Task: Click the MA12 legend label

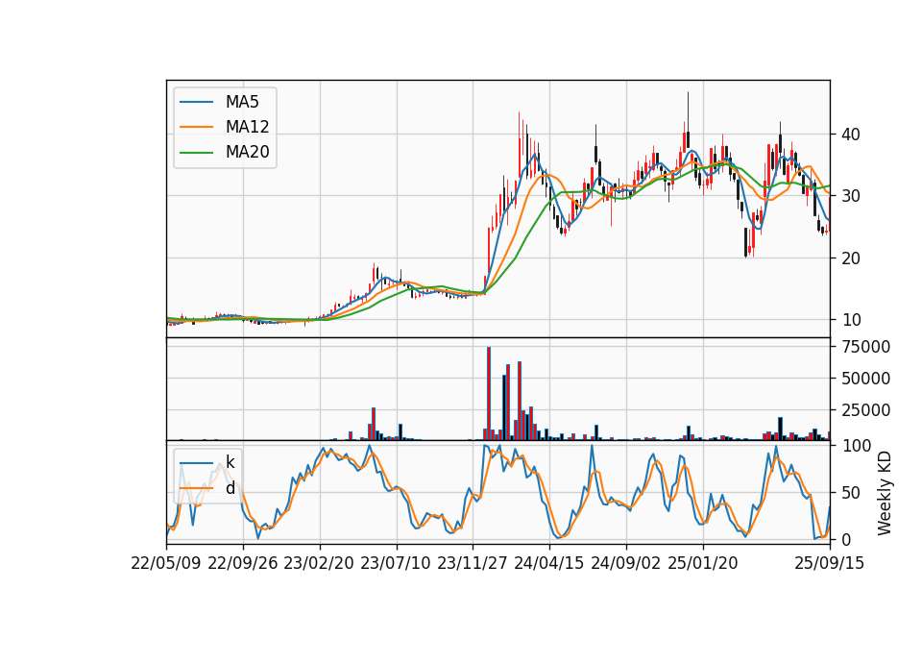Action: click(x=247, y=127)
